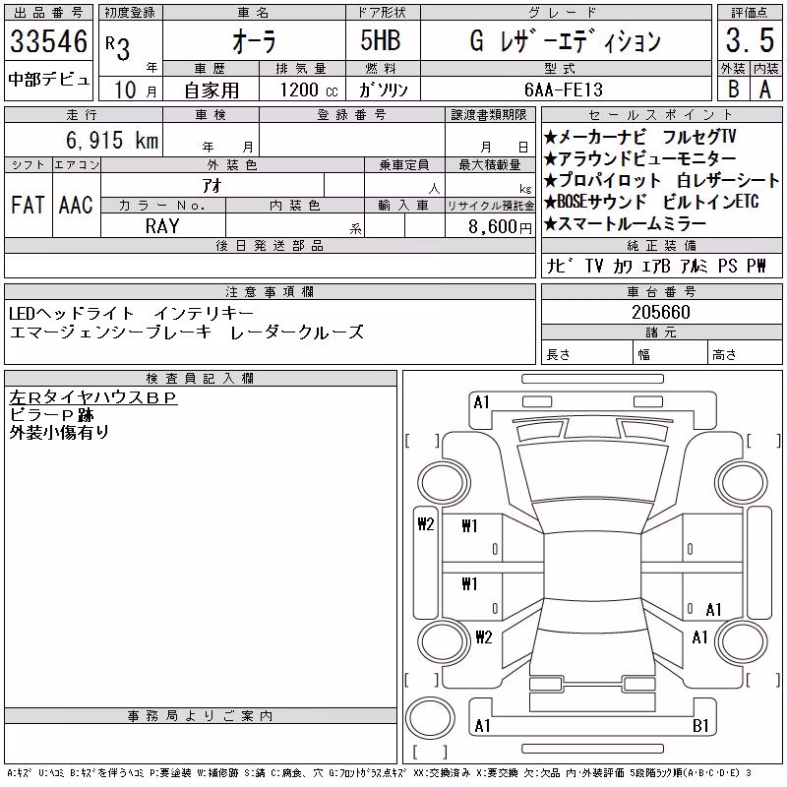Click the 後日発送部品 header
This screenshot has width=787, height=787.
270,245
